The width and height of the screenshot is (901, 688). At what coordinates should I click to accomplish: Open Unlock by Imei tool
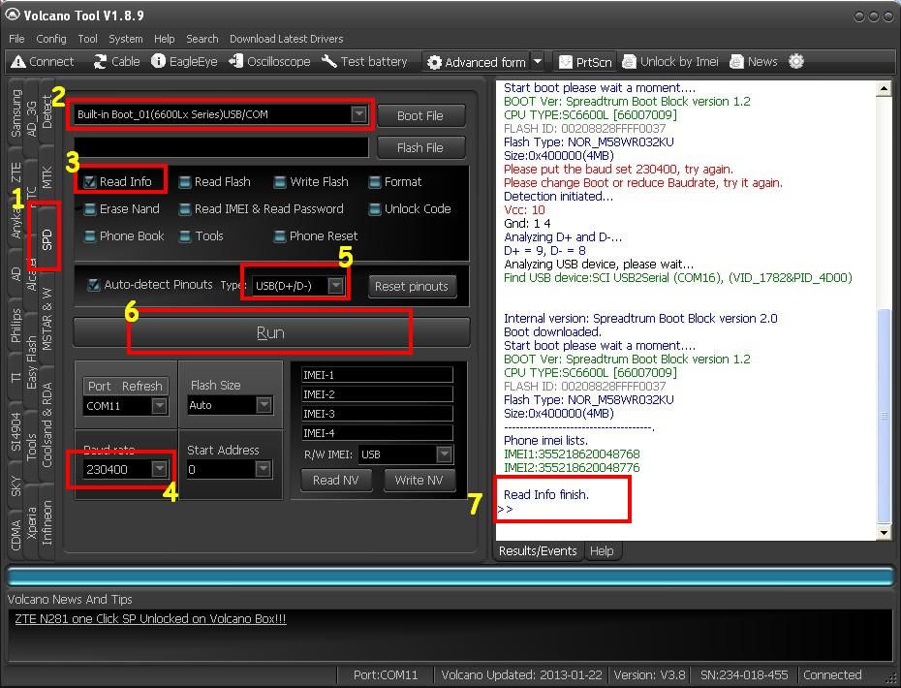[630, 62]
